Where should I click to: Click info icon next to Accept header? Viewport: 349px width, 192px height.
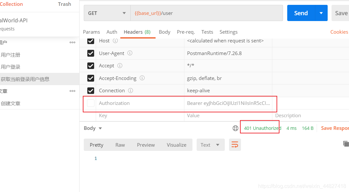tap(120, 65)
